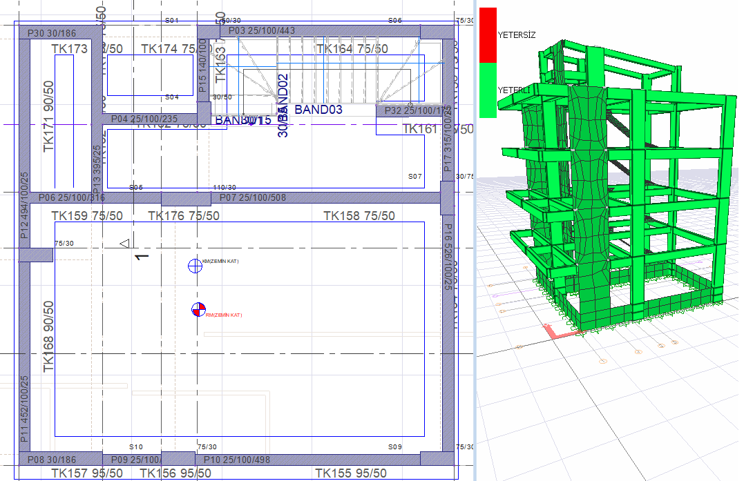
Task: Select wall label P07 25/100/508
Action: [x=253, y=197]
